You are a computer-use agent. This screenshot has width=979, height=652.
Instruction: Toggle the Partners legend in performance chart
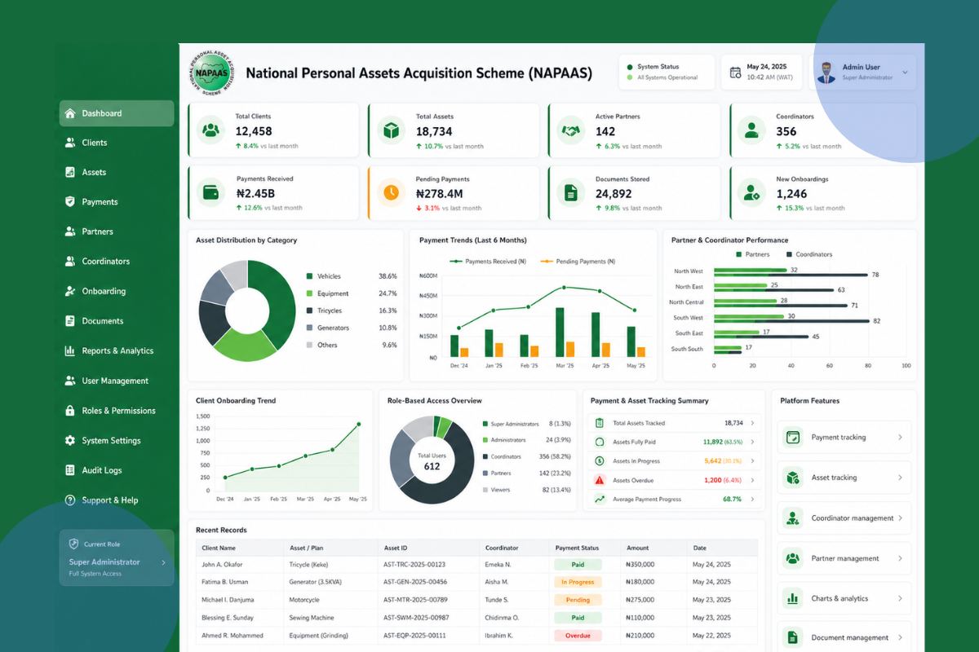(x=753, y=254)
